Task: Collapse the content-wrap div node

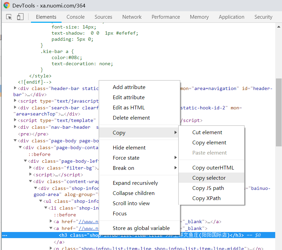Action: click(x=31, y=181)
